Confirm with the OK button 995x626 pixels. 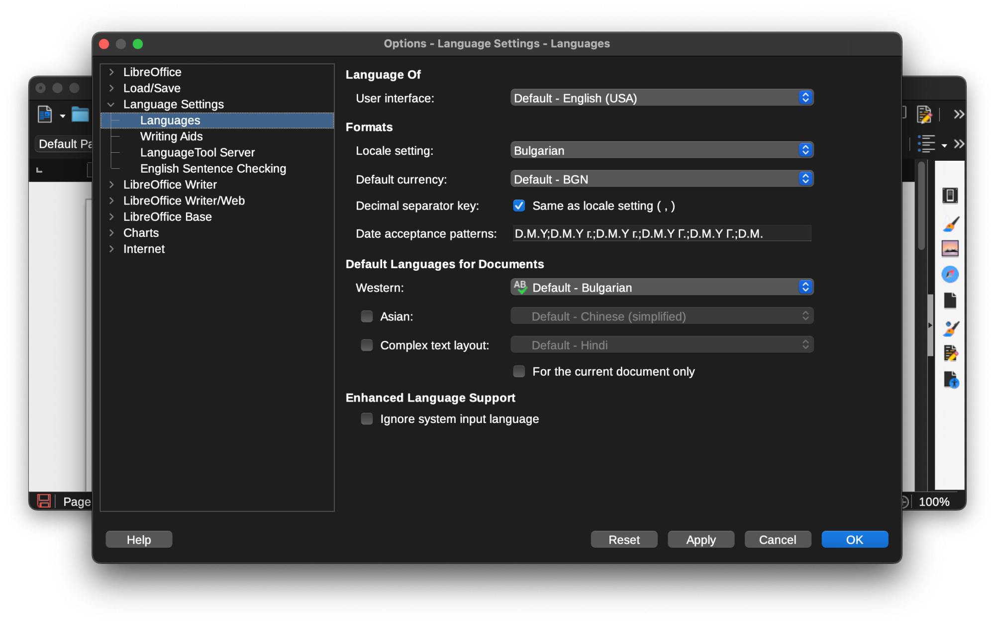[x=855, y=539]
